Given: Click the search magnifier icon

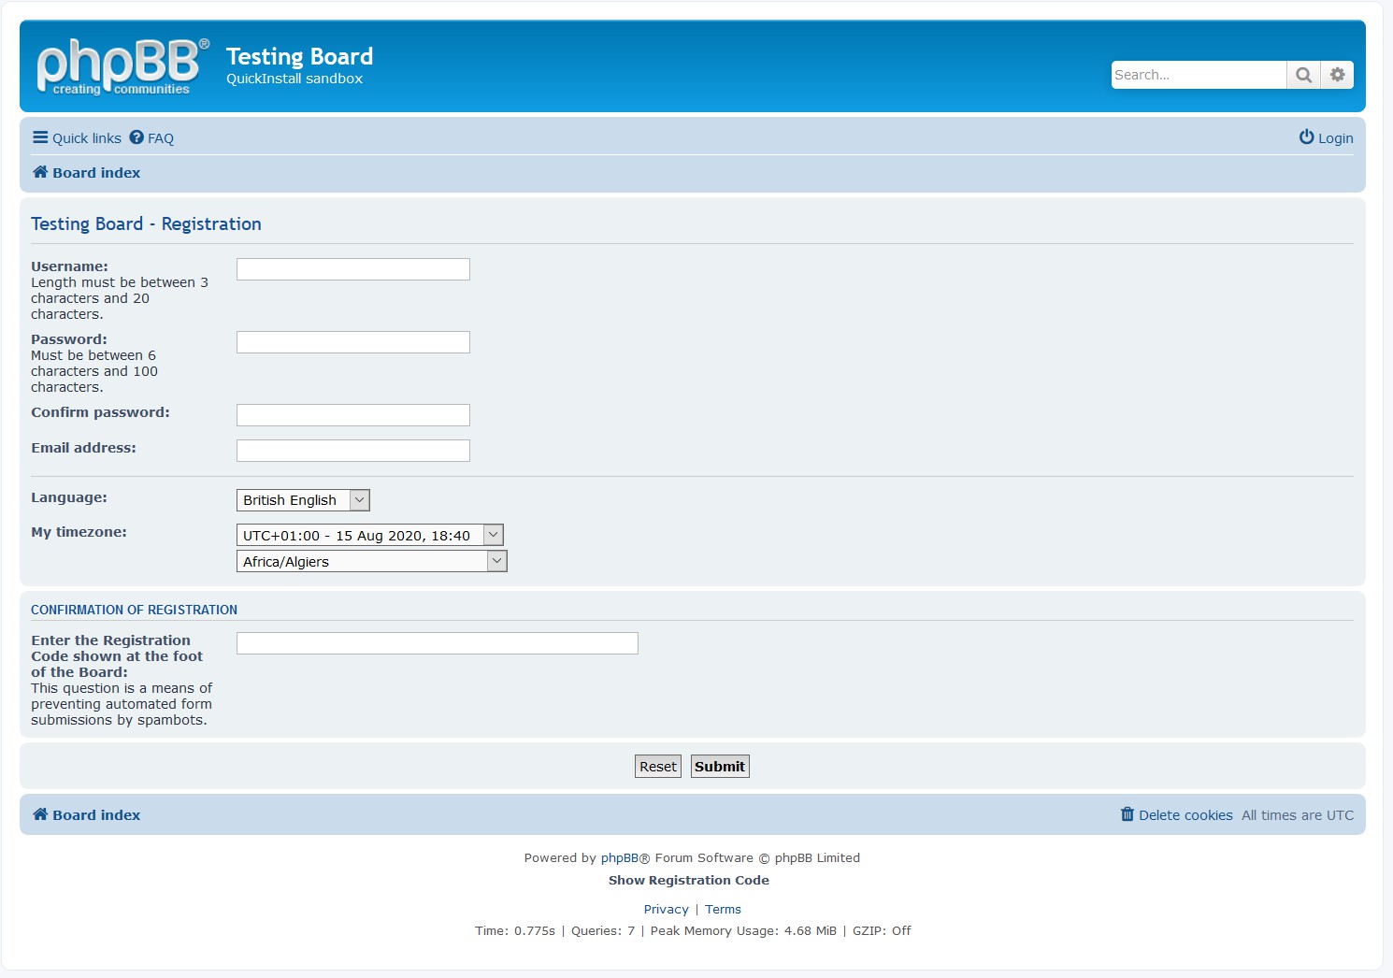Looking at the screenshot, I should pos(1303,75).
